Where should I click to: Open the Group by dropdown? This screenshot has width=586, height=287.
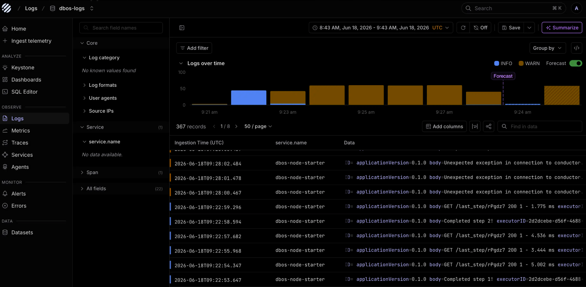tap(548, 48)
